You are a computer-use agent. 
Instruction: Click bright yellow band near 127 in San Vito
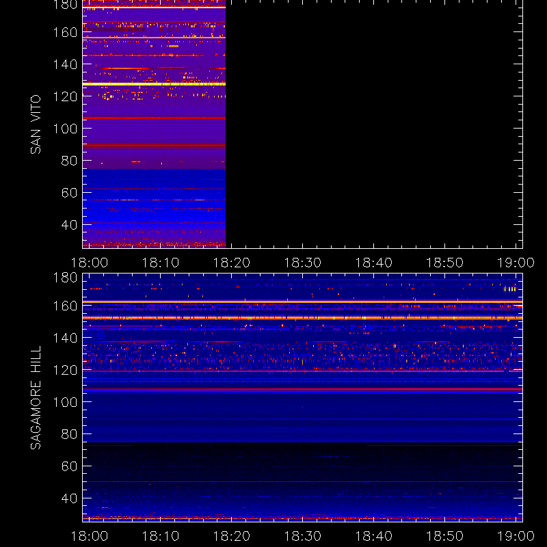click(x=154, y=84)
